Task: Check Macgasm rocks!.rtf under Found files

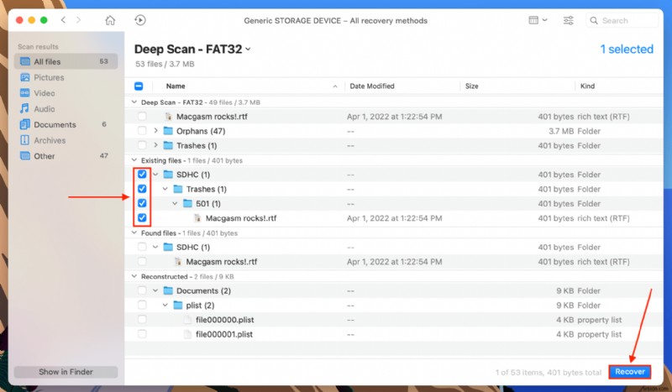Action: click(142, 261)
